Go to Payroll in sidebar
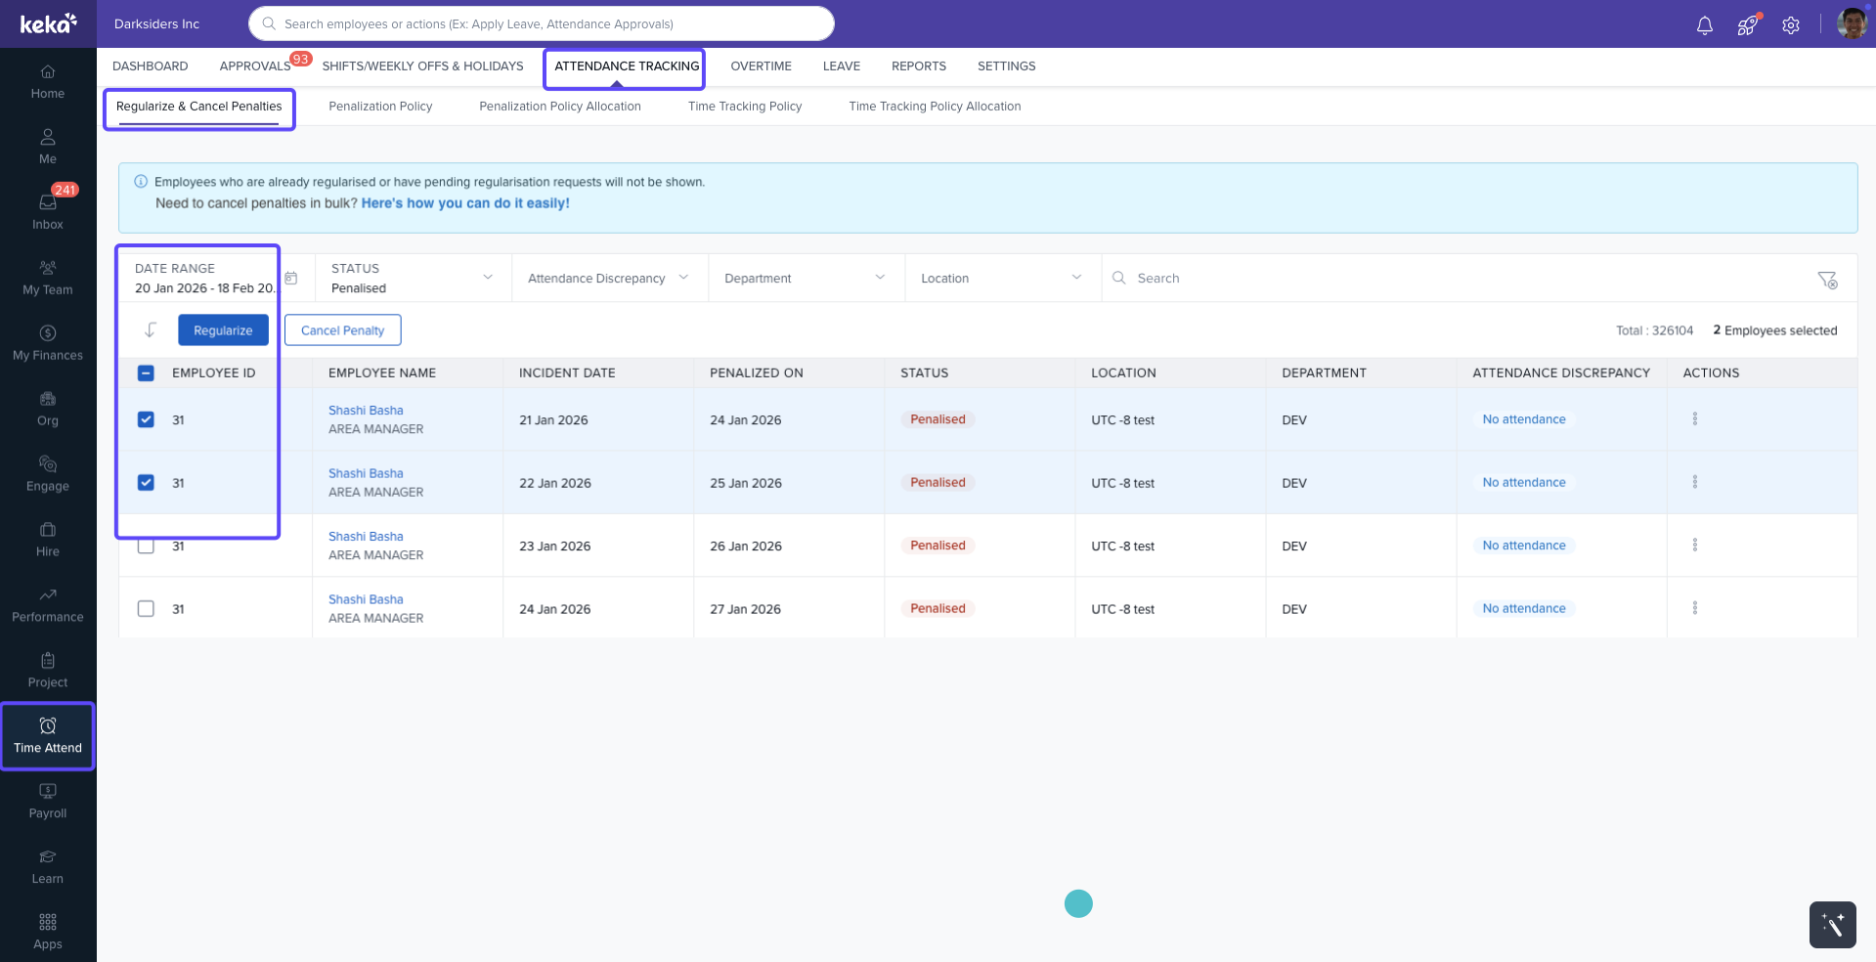Screen dimensions: 1876x962 click(x=48, y=800)
